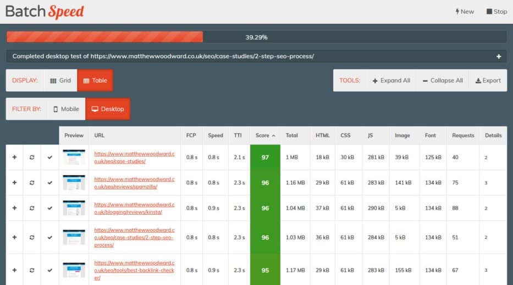
Task: Click the 2.1 s TTI value
Action: pos(239,157)
